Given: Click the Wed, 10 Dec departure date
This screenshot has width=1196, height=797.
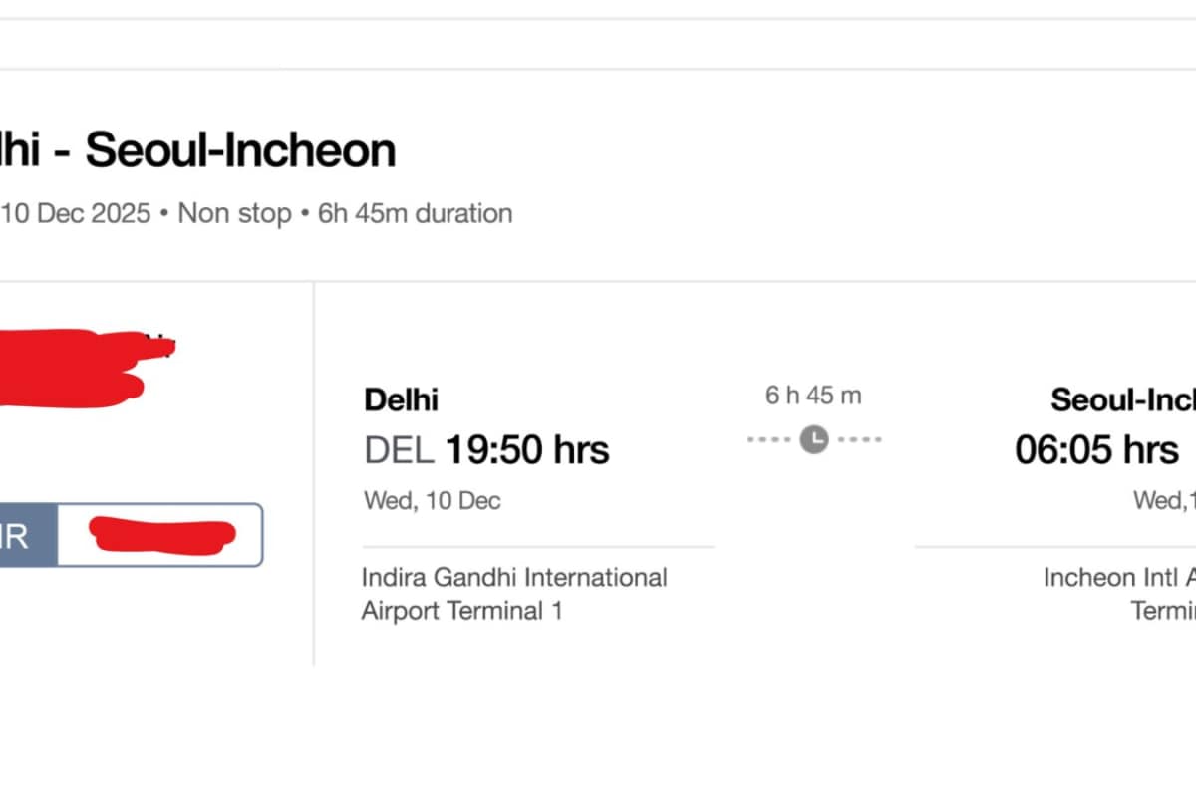Looking at the screenshot, I should click(432, 500).
